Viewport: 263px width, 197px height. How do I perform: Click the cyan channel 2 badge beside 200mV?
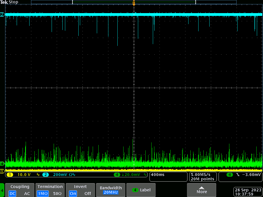(45, 175)
